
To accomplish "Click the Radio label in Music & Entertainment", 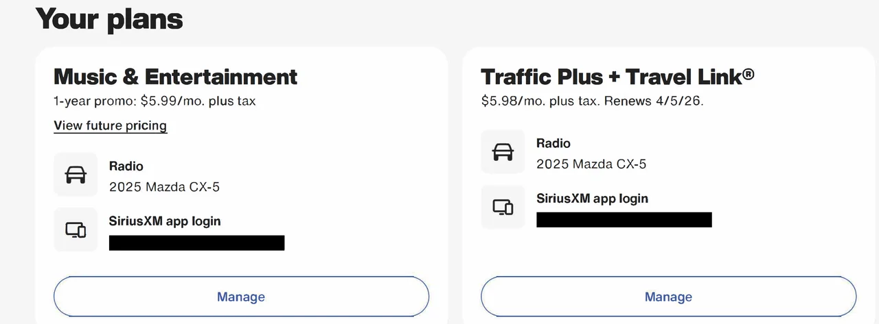I will pyautogui.click(x=126, y=166).
